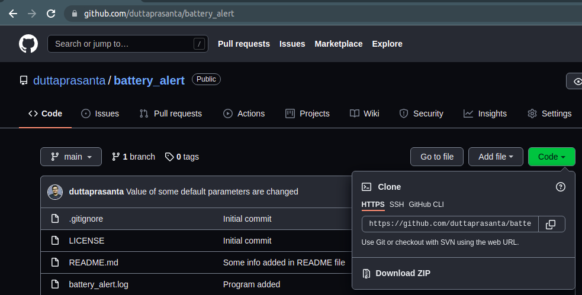The image size is (582, 295).
Task: Select SSH clone option
Action: 397,205
